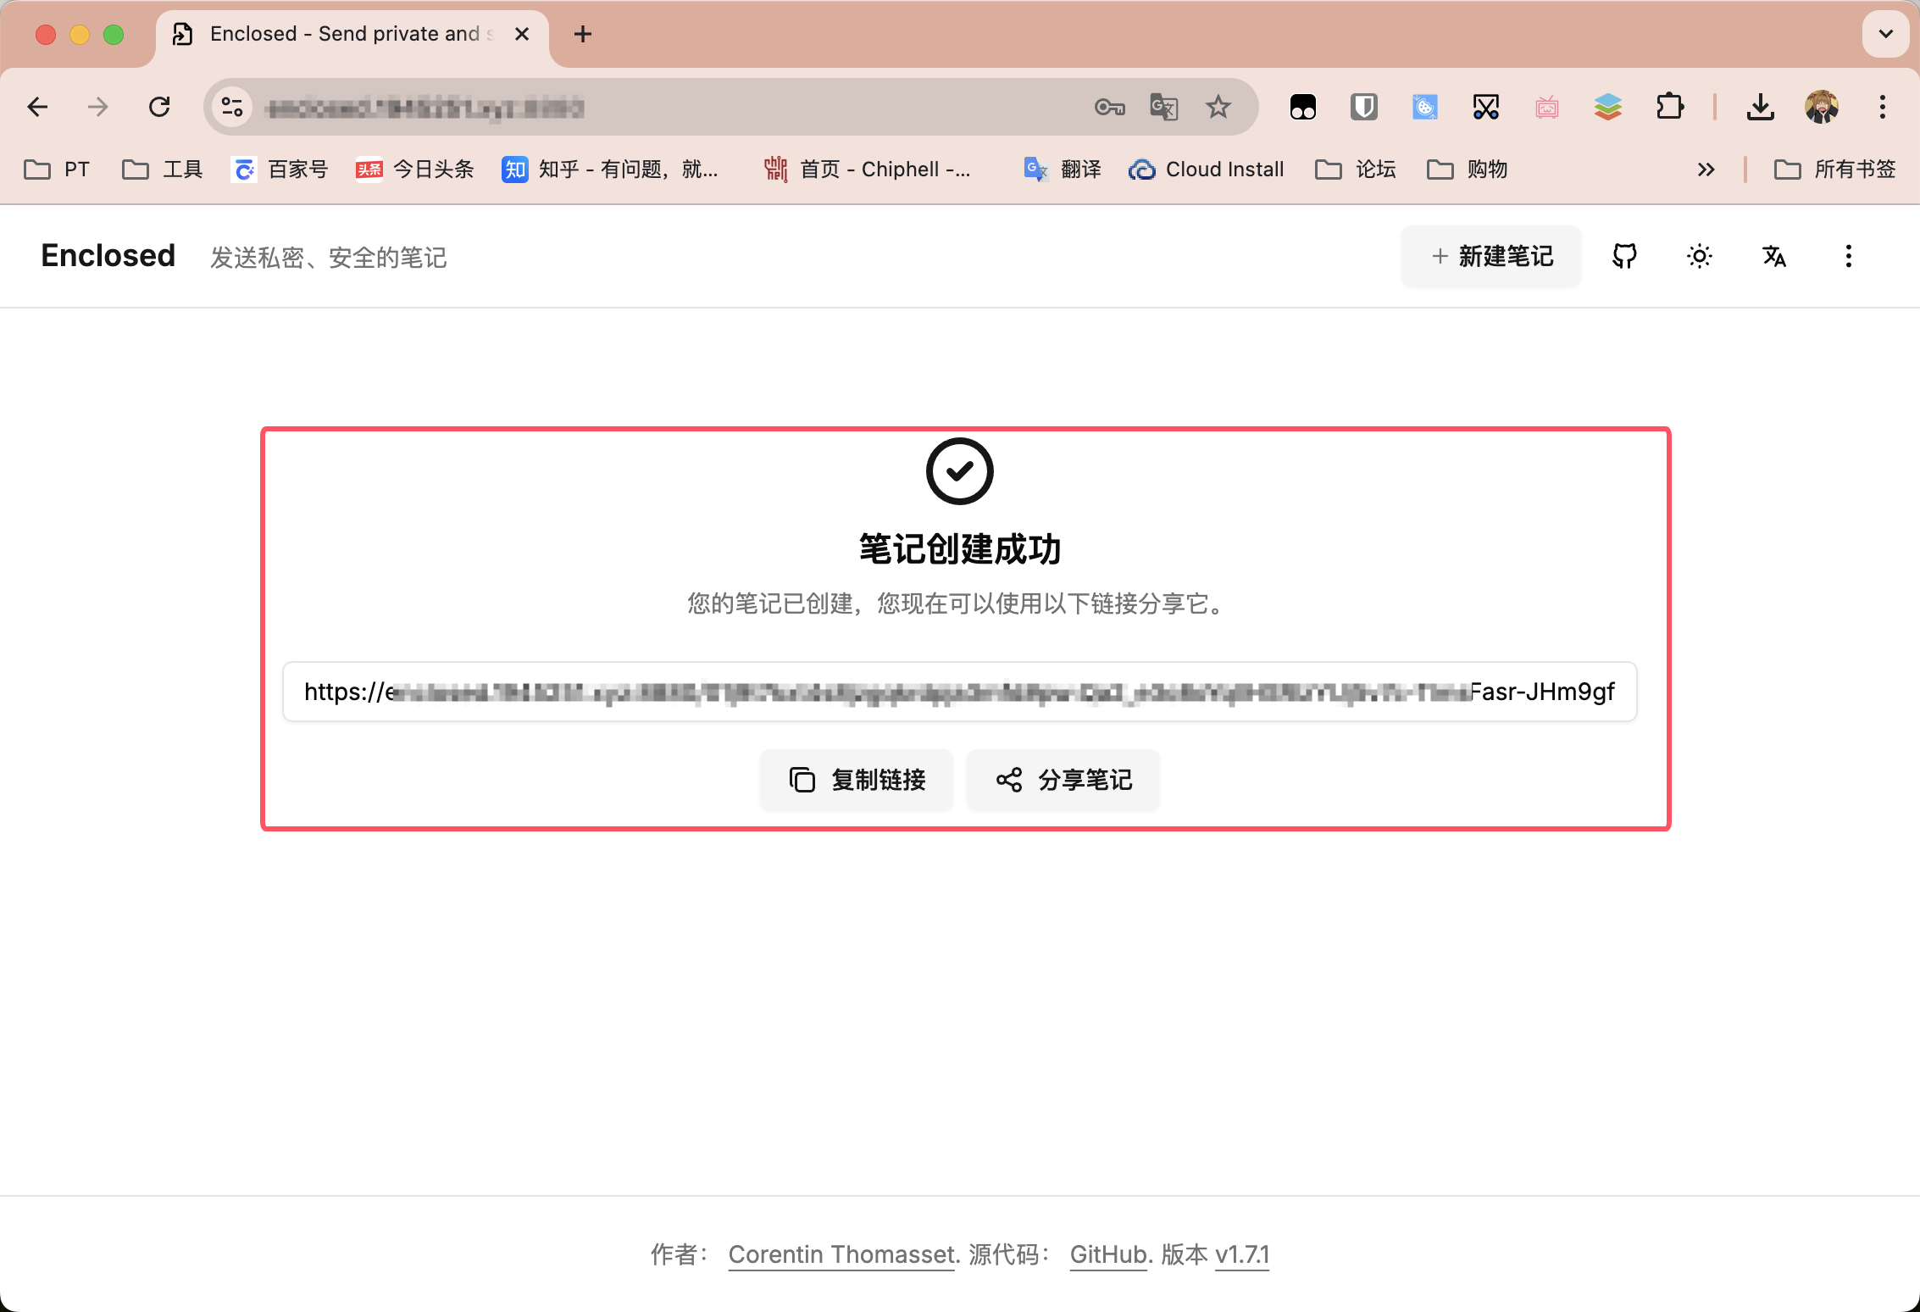Copy the note link with 复制链接

click(857, 780)
